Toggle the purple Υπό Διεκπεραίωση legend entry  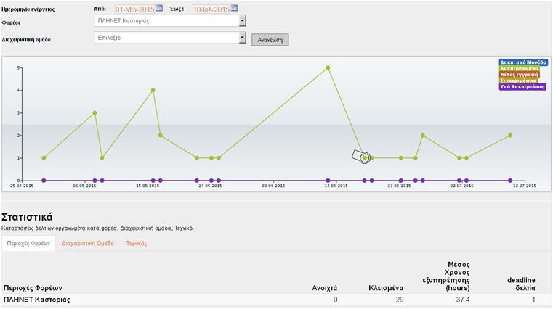522,86
